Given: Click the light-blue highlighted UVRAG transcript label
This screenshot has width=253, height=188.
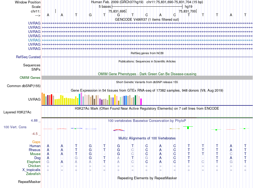Looking at the screenshot, I should (x=34, y=40).
